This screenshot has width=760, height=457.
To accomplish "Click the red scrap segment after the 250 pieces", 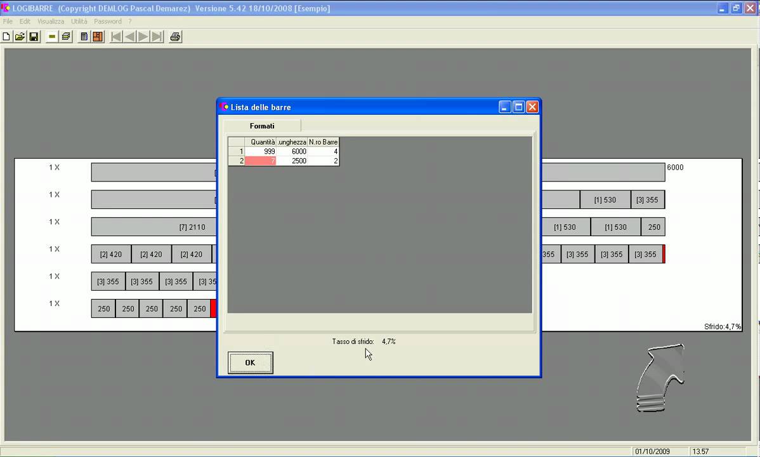I will [213, 308].
